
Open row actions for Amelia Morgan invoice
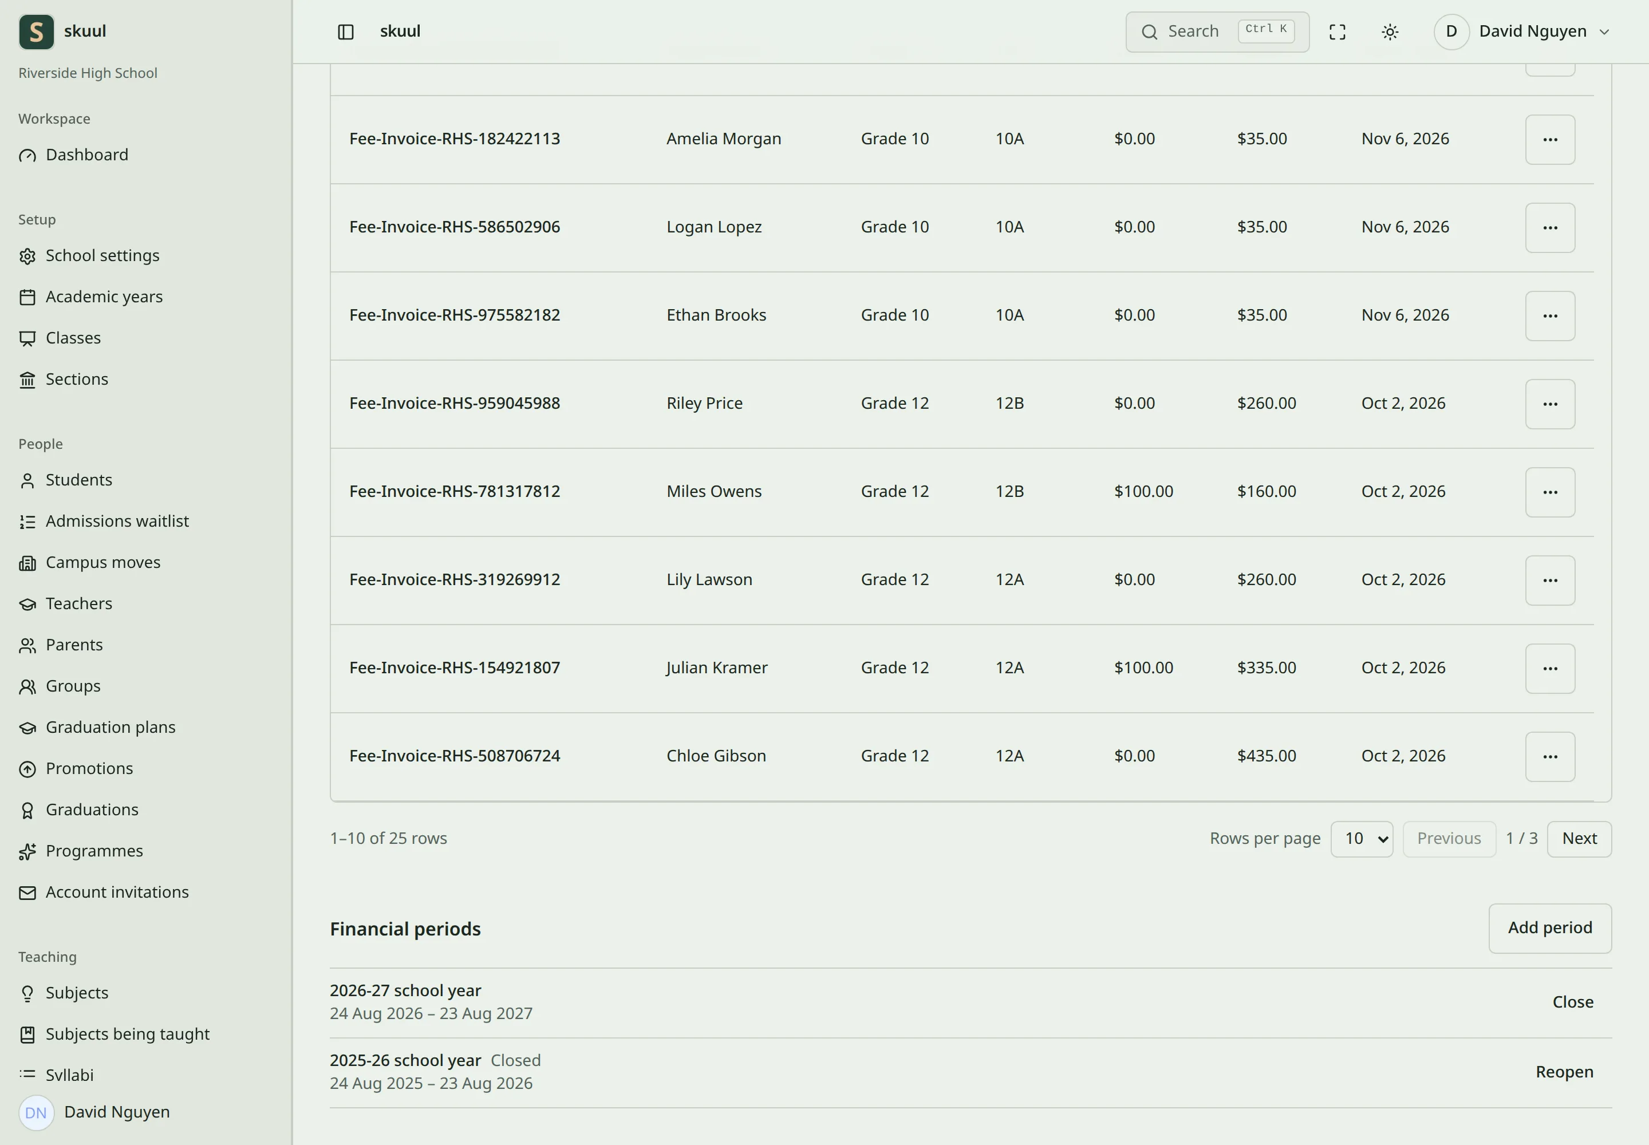(1550, 139)
